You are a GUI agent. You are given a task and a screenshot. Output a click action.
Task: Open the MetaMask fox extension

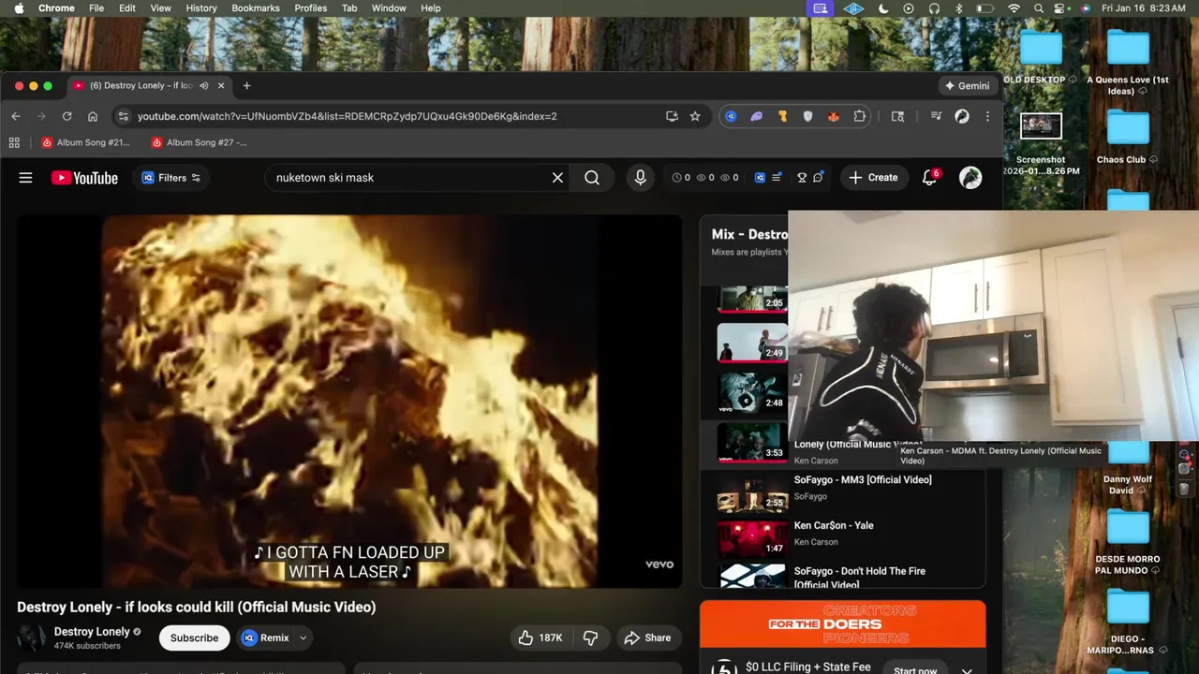(x=833, y=116)
